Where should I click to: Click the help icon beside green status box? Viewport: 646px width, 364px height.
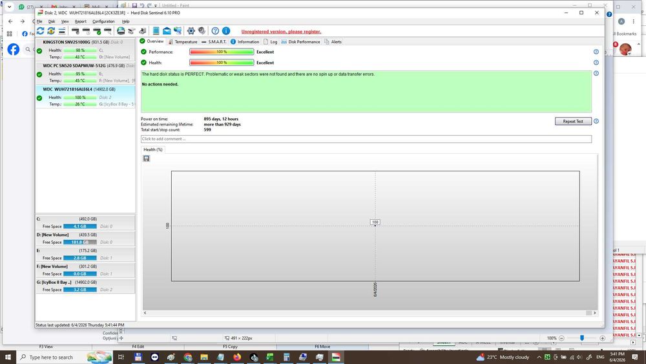pos(596,73)
